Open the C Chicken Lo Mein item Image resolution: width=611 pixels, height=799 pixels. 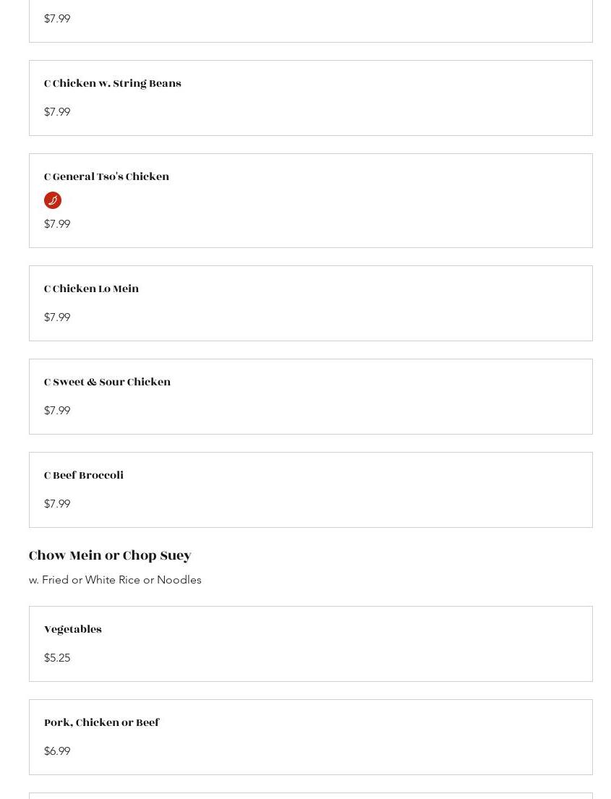[91, 289]
